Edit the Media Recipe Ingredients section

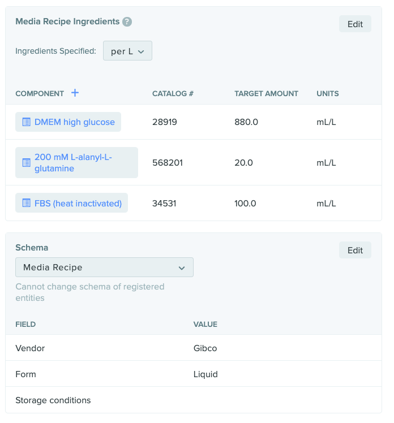click(x=355, y=24)
